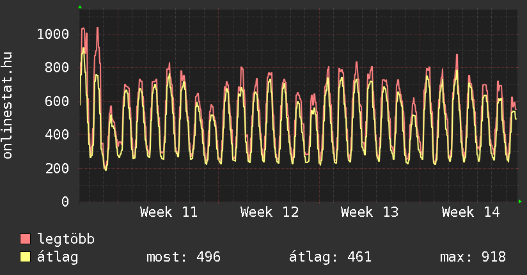Image resolution: width=527 pixels, height=275 pixels.
Task: Click the red legtöbb legend swatch
Action: point(26,239)
